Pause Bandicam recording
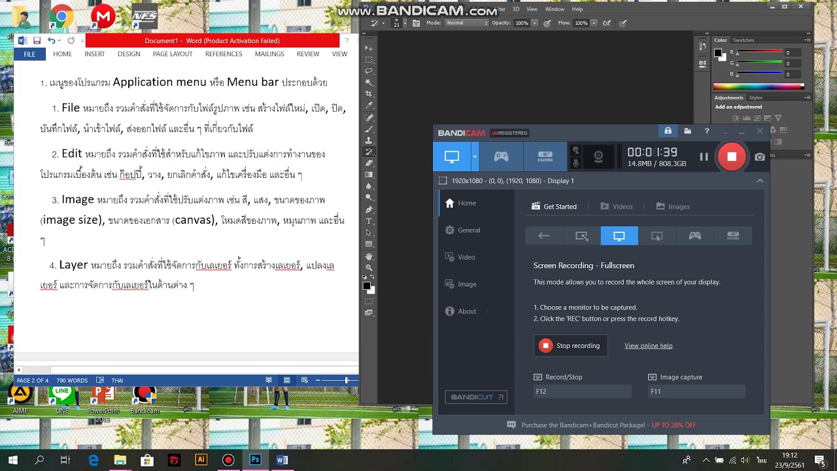837x471 pixels. click(704, 156)
